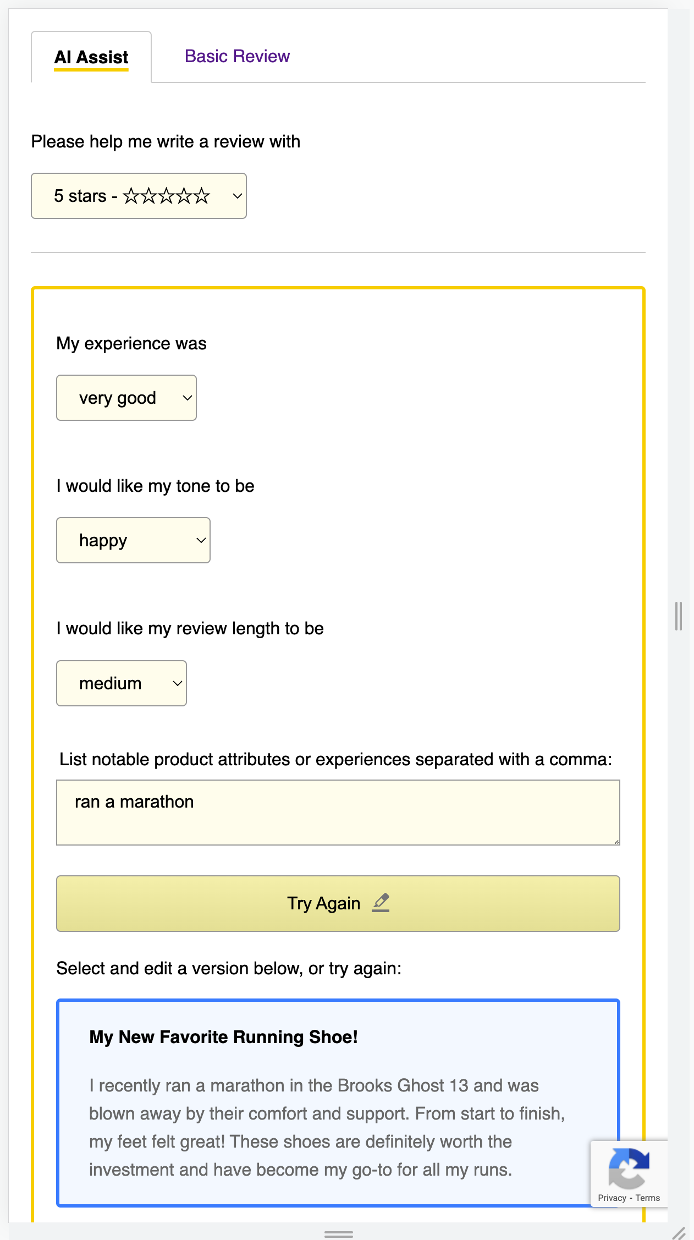The width and height of the screenshot is (694, 1240).
Task: Click the reCAPTCHA logo badge
Action: (629, 1167)
